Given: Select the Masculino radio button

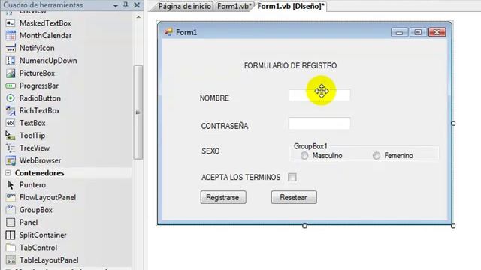Looking at the screenshot, I should coord(304,156).
